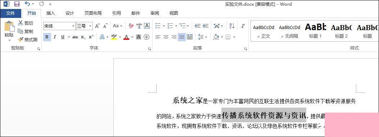Click the paragraph Shading paint bucket
Viewport: 379px width, 137px height.
[x=216, y=37]
